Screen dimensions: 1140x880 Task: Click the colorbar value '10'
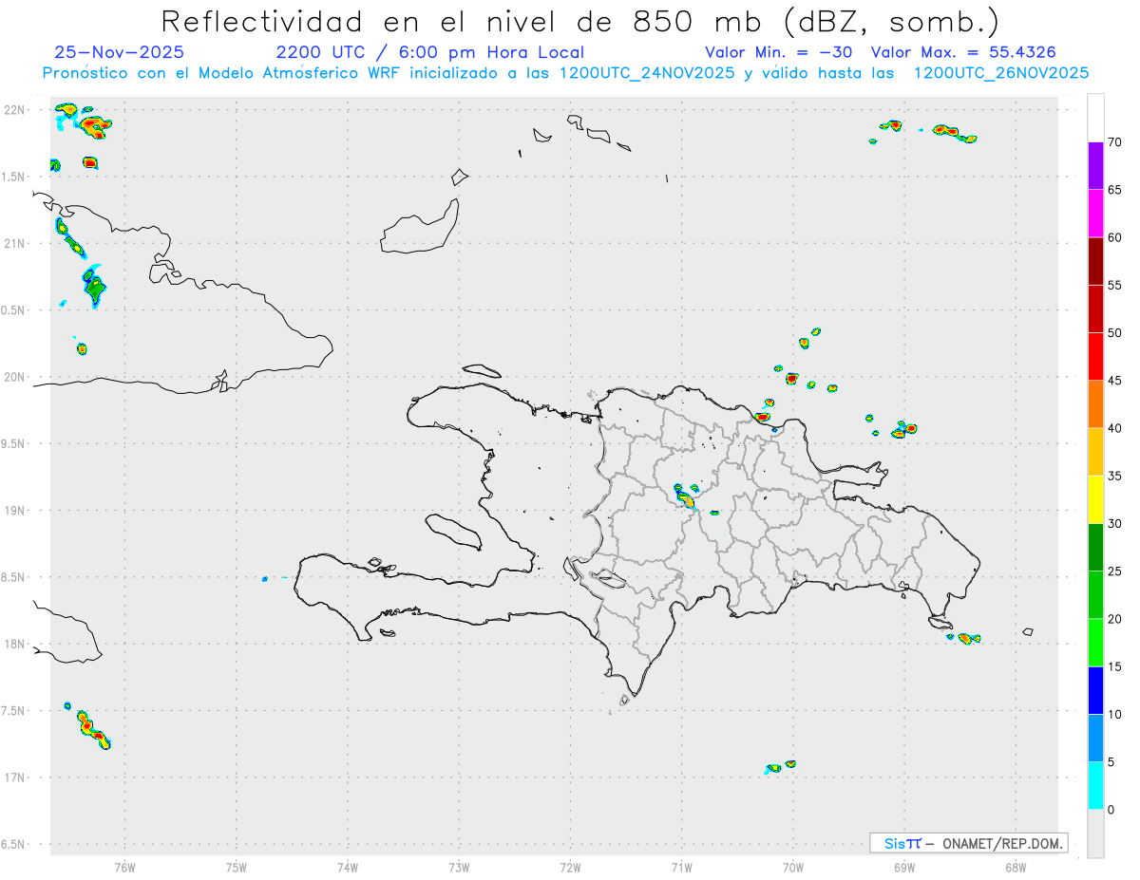[x=1115, y=714]
